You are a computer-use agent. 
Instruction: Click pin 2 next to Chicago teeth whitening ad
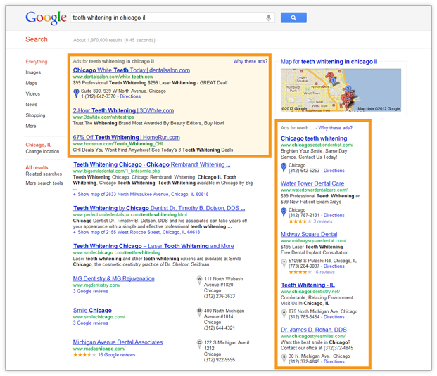pos(284,167)
